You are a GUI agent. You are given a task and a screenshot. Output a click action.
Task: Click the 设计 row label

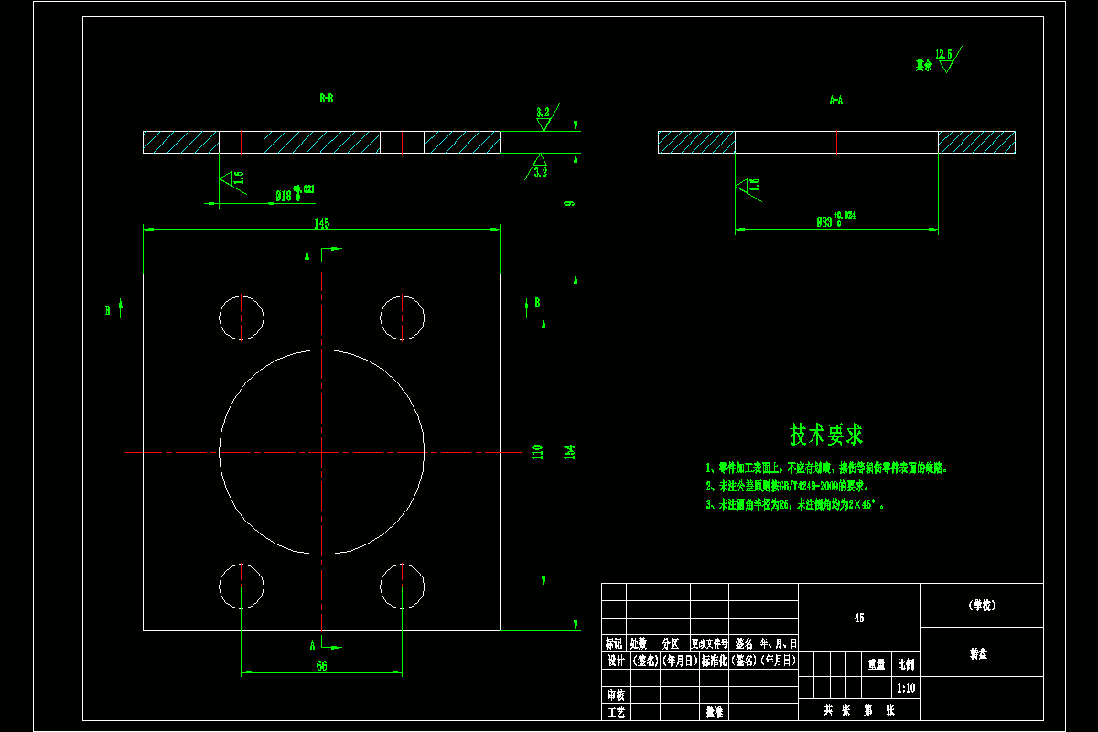pyautogui.click(x=615, y=661)
